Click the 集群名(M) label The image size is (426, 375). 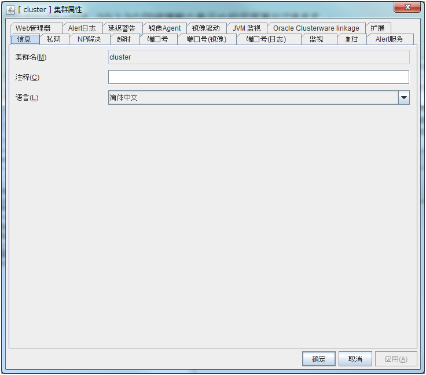click(x=31, y=57)
